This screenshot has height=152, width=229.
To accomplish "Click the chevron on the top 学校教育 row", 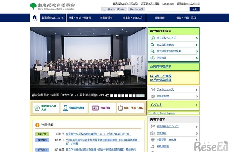I will [196, 58].
